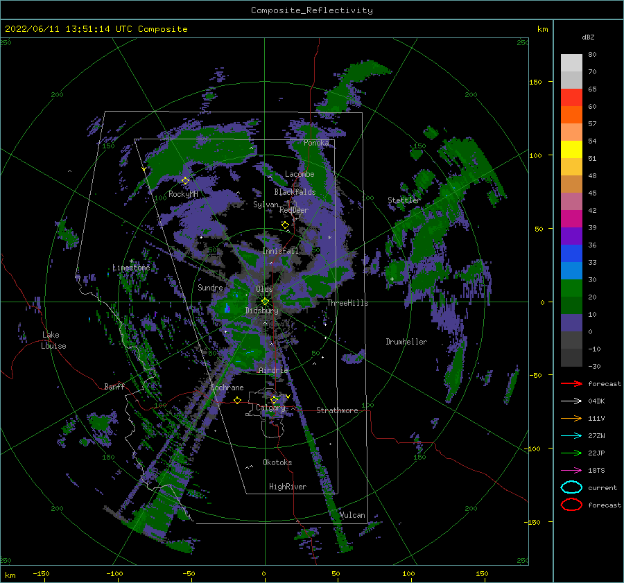Click the red forecast ellipse legend icon
Image resolution: width=624 pixels, height=583 pixels.
click(x=571, y=505)
